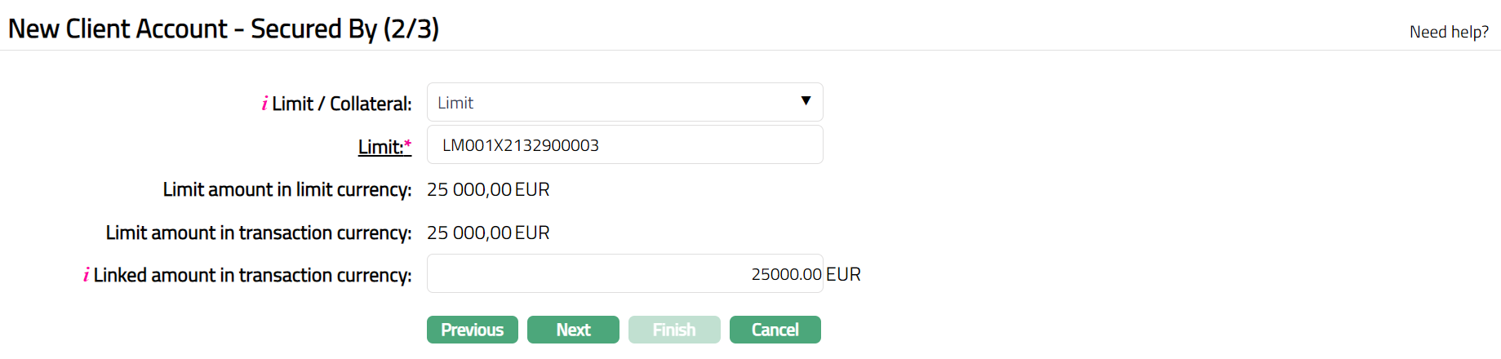Select the 25 000,00 EUR transaction currency value
Image resolution: width=1501 pixels, height=359 pixels.
pyautogui.click(x=488, y=233)
